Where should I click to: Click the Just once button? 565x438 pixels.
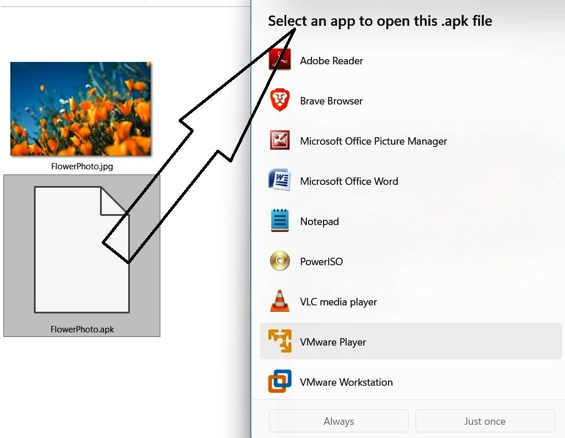click(x=485, y=421)
